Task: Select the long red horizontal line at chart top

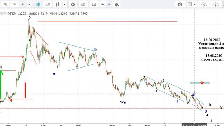Action: [107, 21]
